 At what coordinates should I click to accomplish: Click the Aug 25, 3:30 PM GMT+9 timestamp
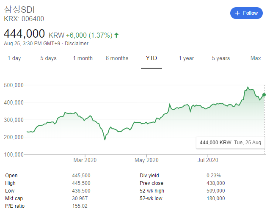32,44
